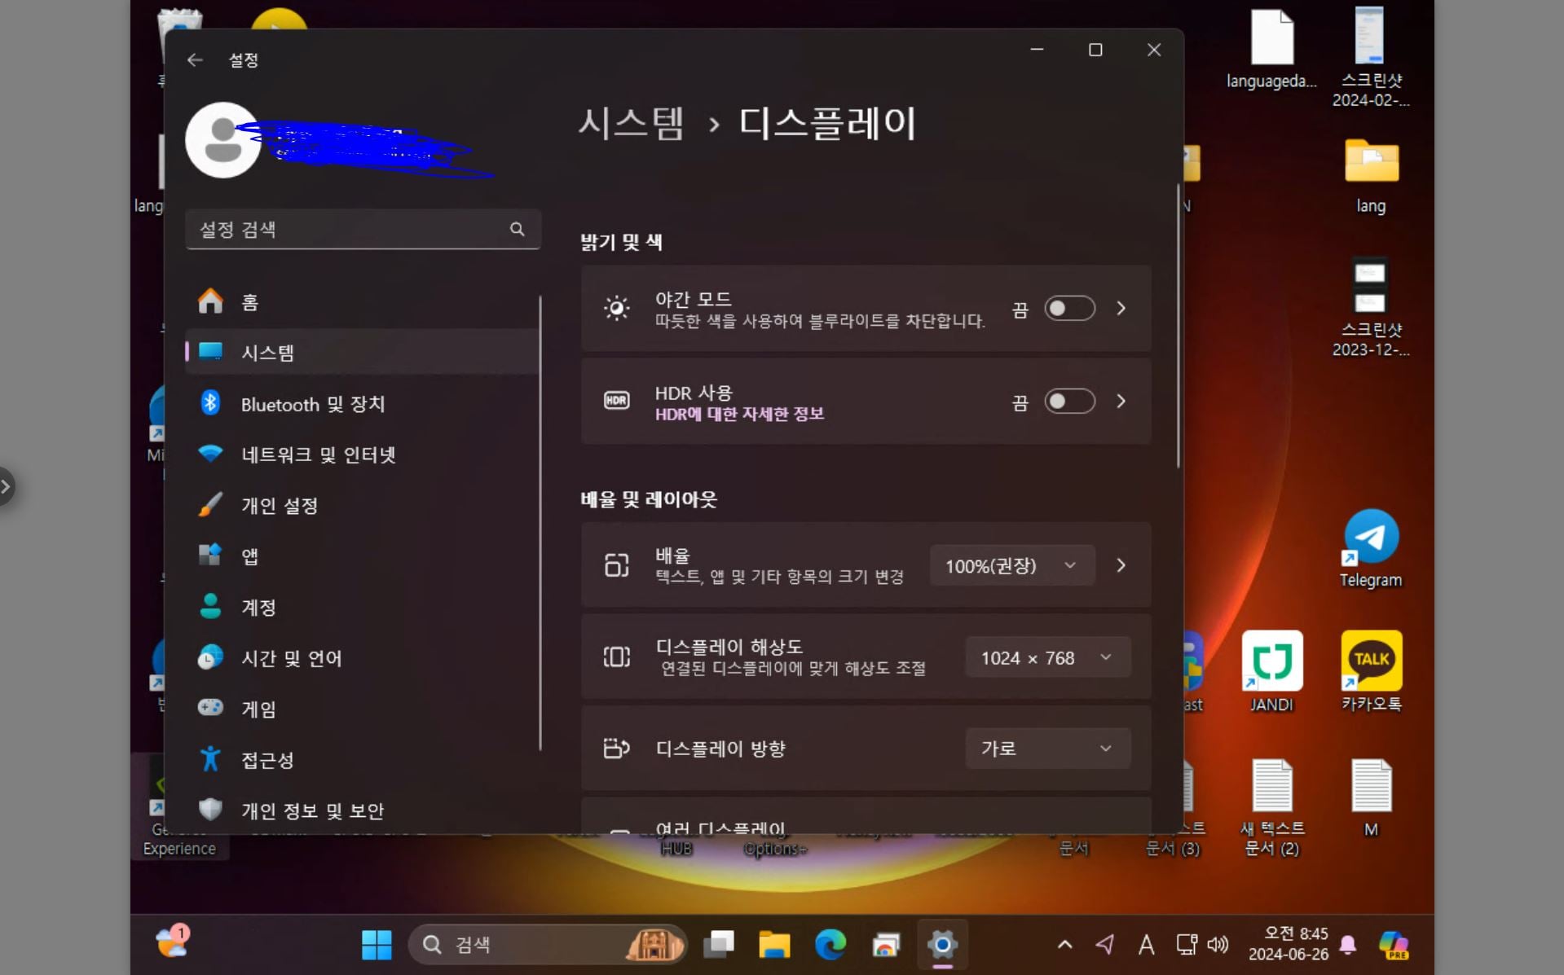Select 시스템 in the sidebar
This screenshot has width=1564, height=975.
coord(362,352)
